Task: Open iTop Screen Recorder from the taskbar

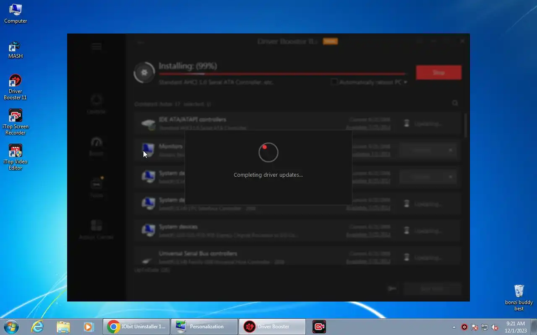Action: click(319, 327)
